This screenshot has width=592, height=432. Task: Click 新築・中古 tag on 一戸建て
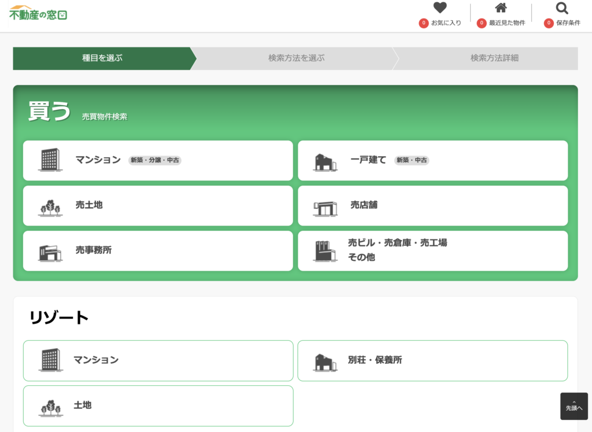tap(412, 160)
